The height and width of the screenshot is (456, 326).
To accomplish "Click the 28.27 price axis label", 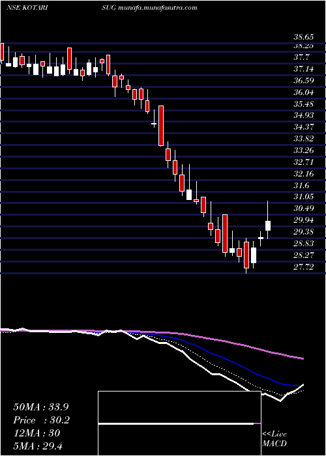I will point(304,255).
